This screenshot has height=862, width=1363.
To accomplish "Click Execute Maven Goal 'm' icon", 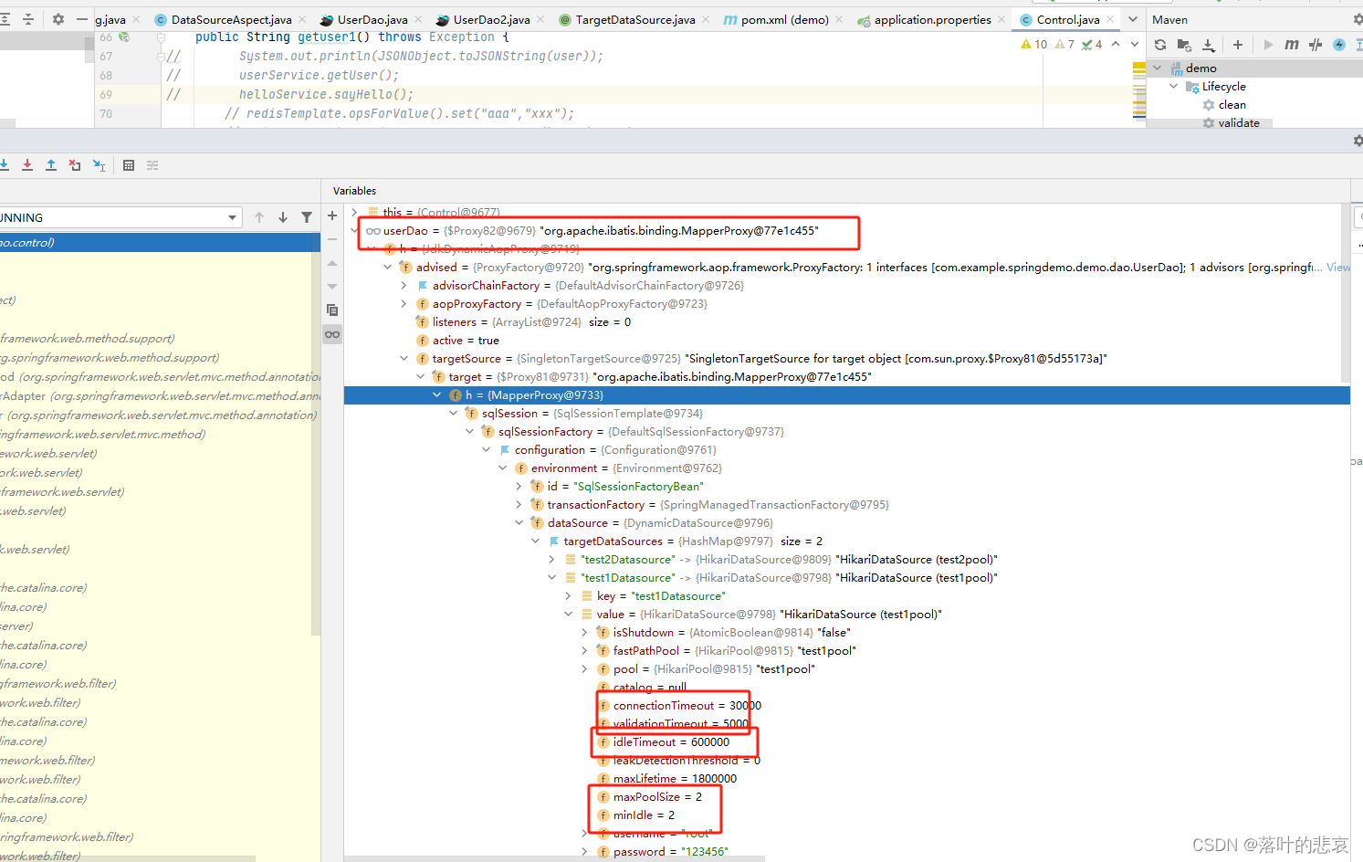I will (1292, 45).
